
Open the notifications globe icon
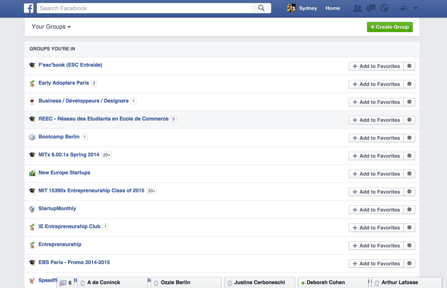pyautogui.click(x=384, y=8)
